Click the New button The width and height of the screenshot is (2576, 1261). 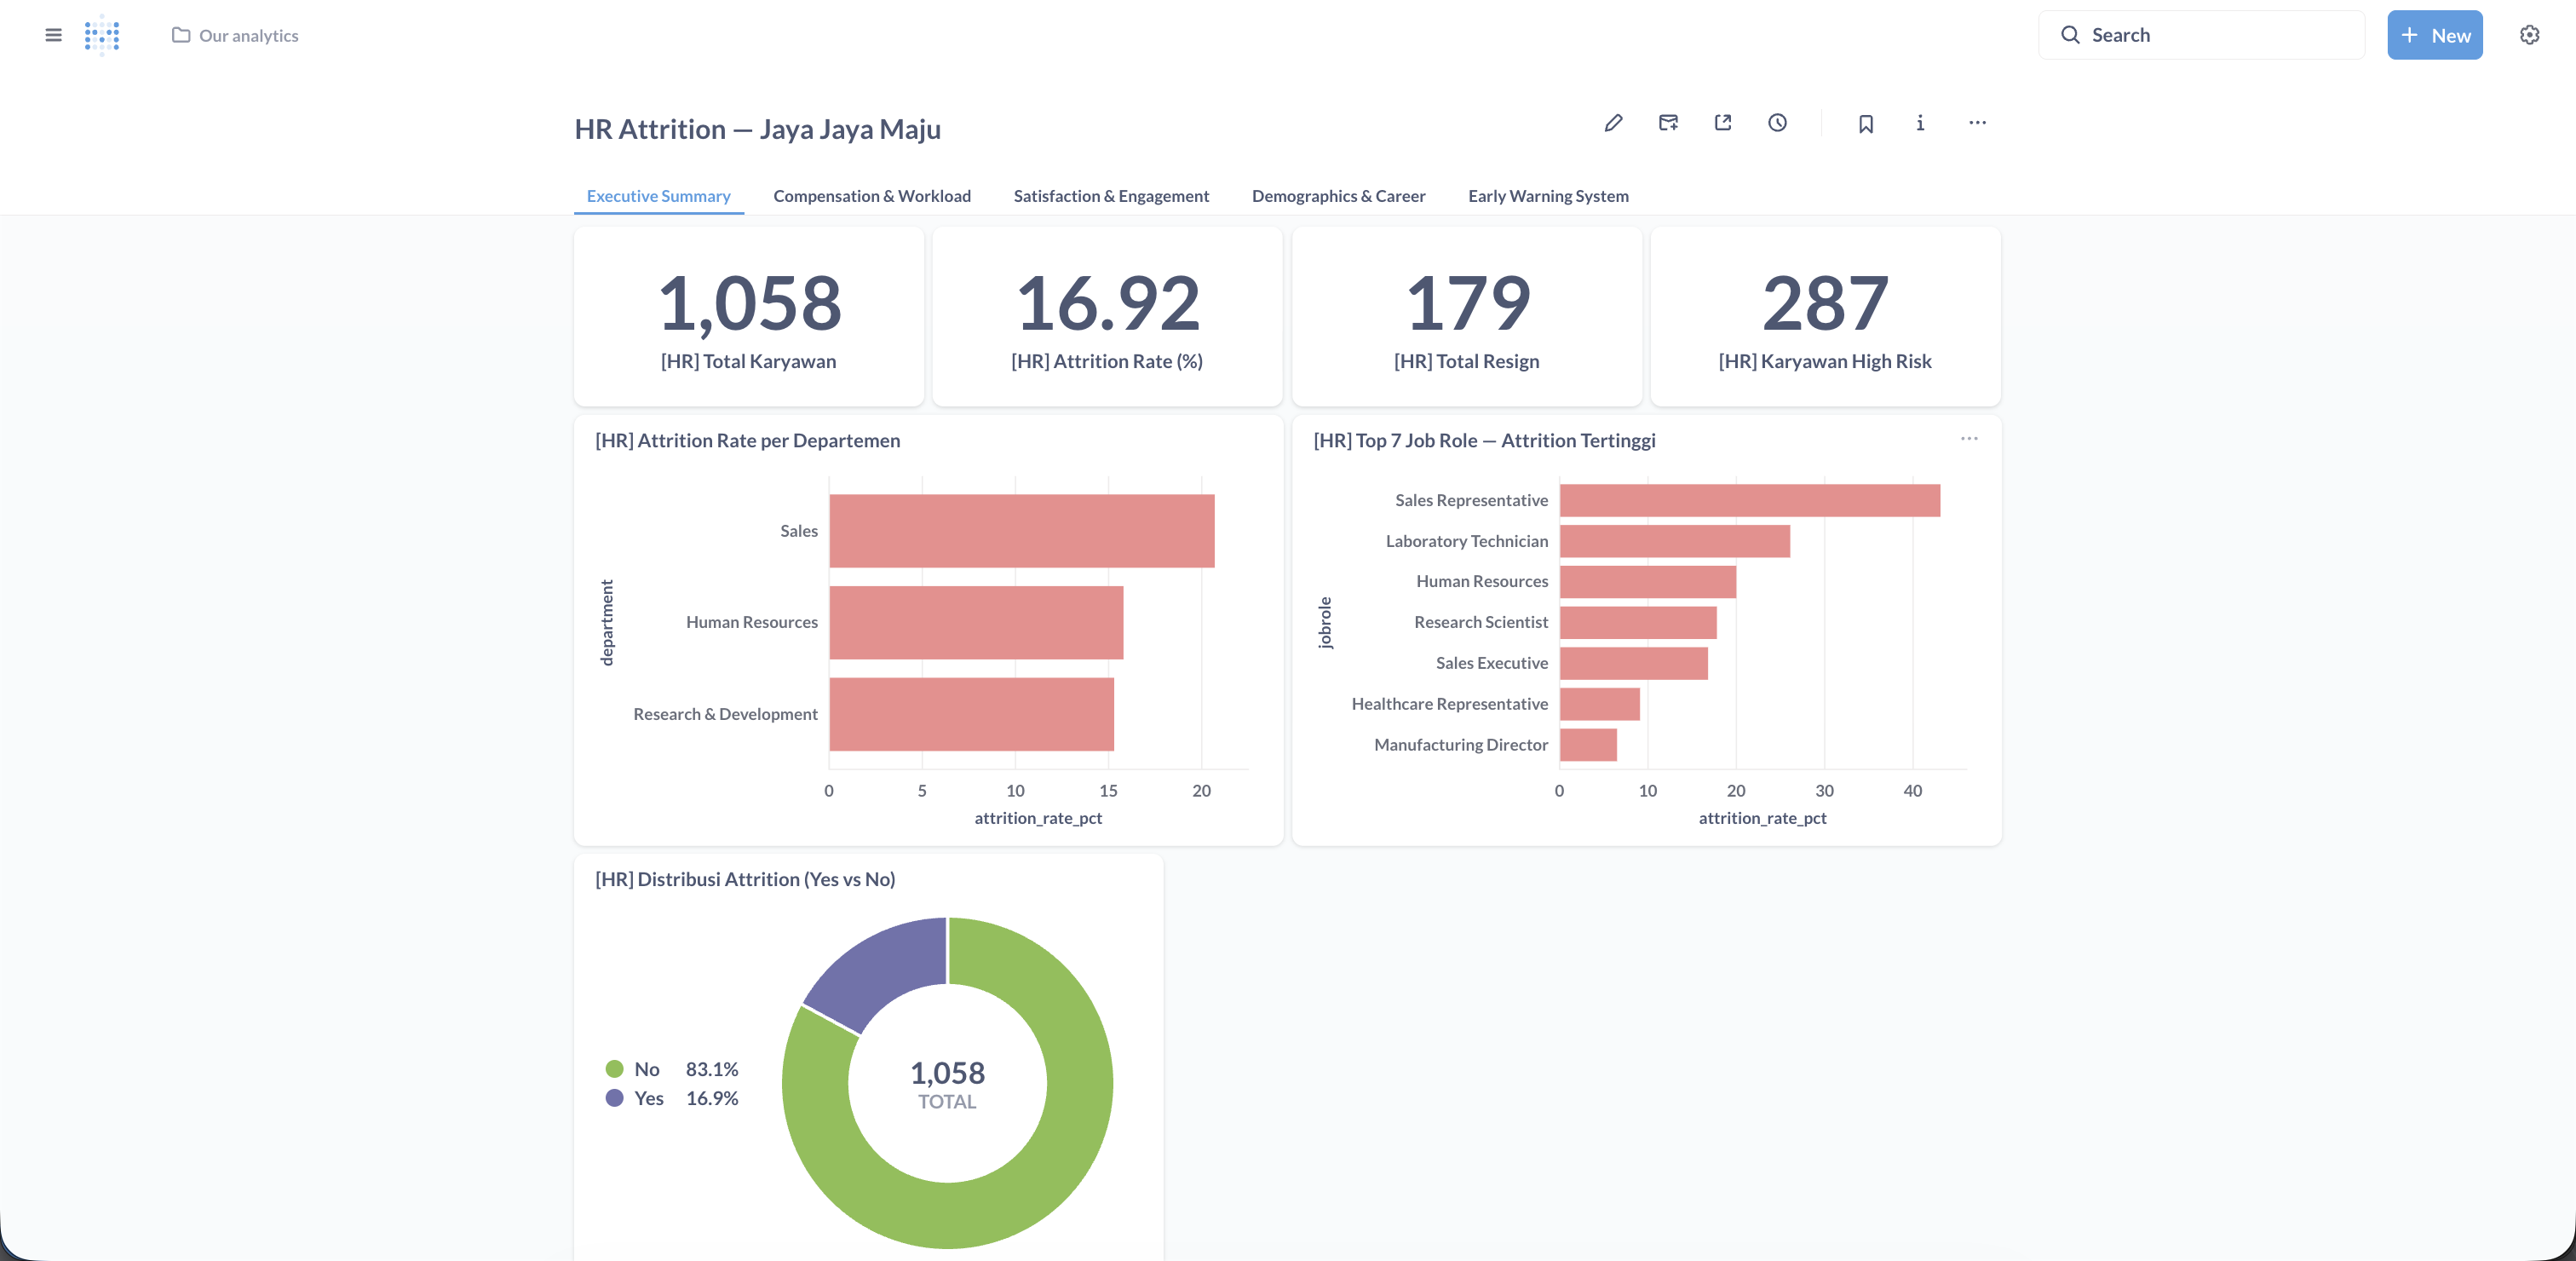2434,35
